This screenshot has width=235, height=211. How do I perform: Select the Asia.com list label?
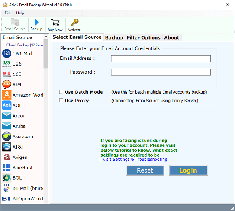(23, 136)
